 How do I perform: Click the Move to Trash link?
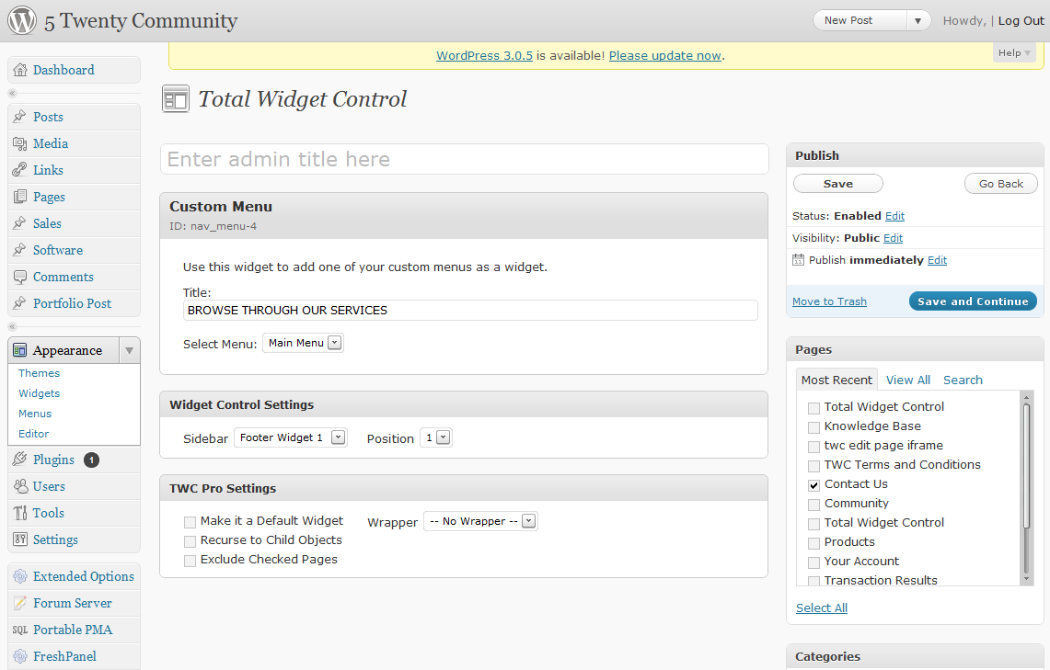829,301
